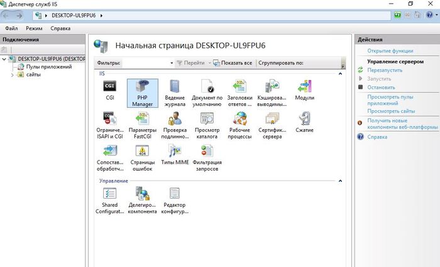Collapse the DESKTOP-UL9FPU6 server node
The image size is (440, 267).
click(x=5, y=59)
